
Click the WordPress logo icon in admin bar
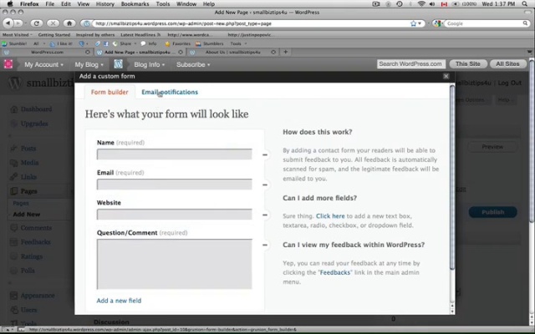tap(118, 64)
